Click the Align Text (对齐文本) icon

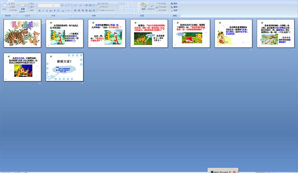point(99,7)
